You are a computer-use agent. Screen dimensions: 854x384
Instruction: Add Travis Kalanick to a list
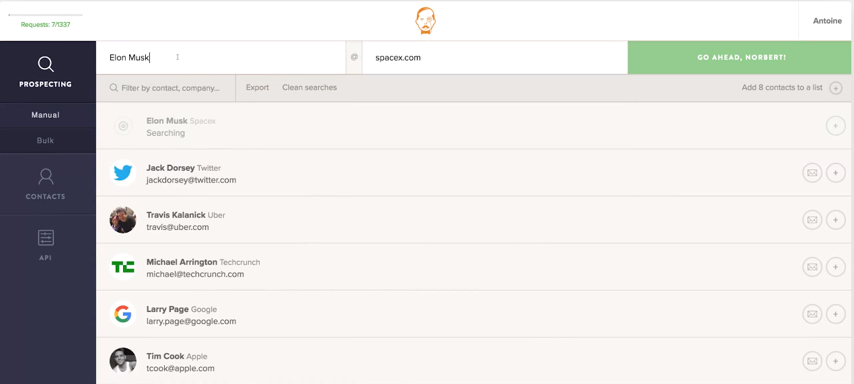point(835,220)
